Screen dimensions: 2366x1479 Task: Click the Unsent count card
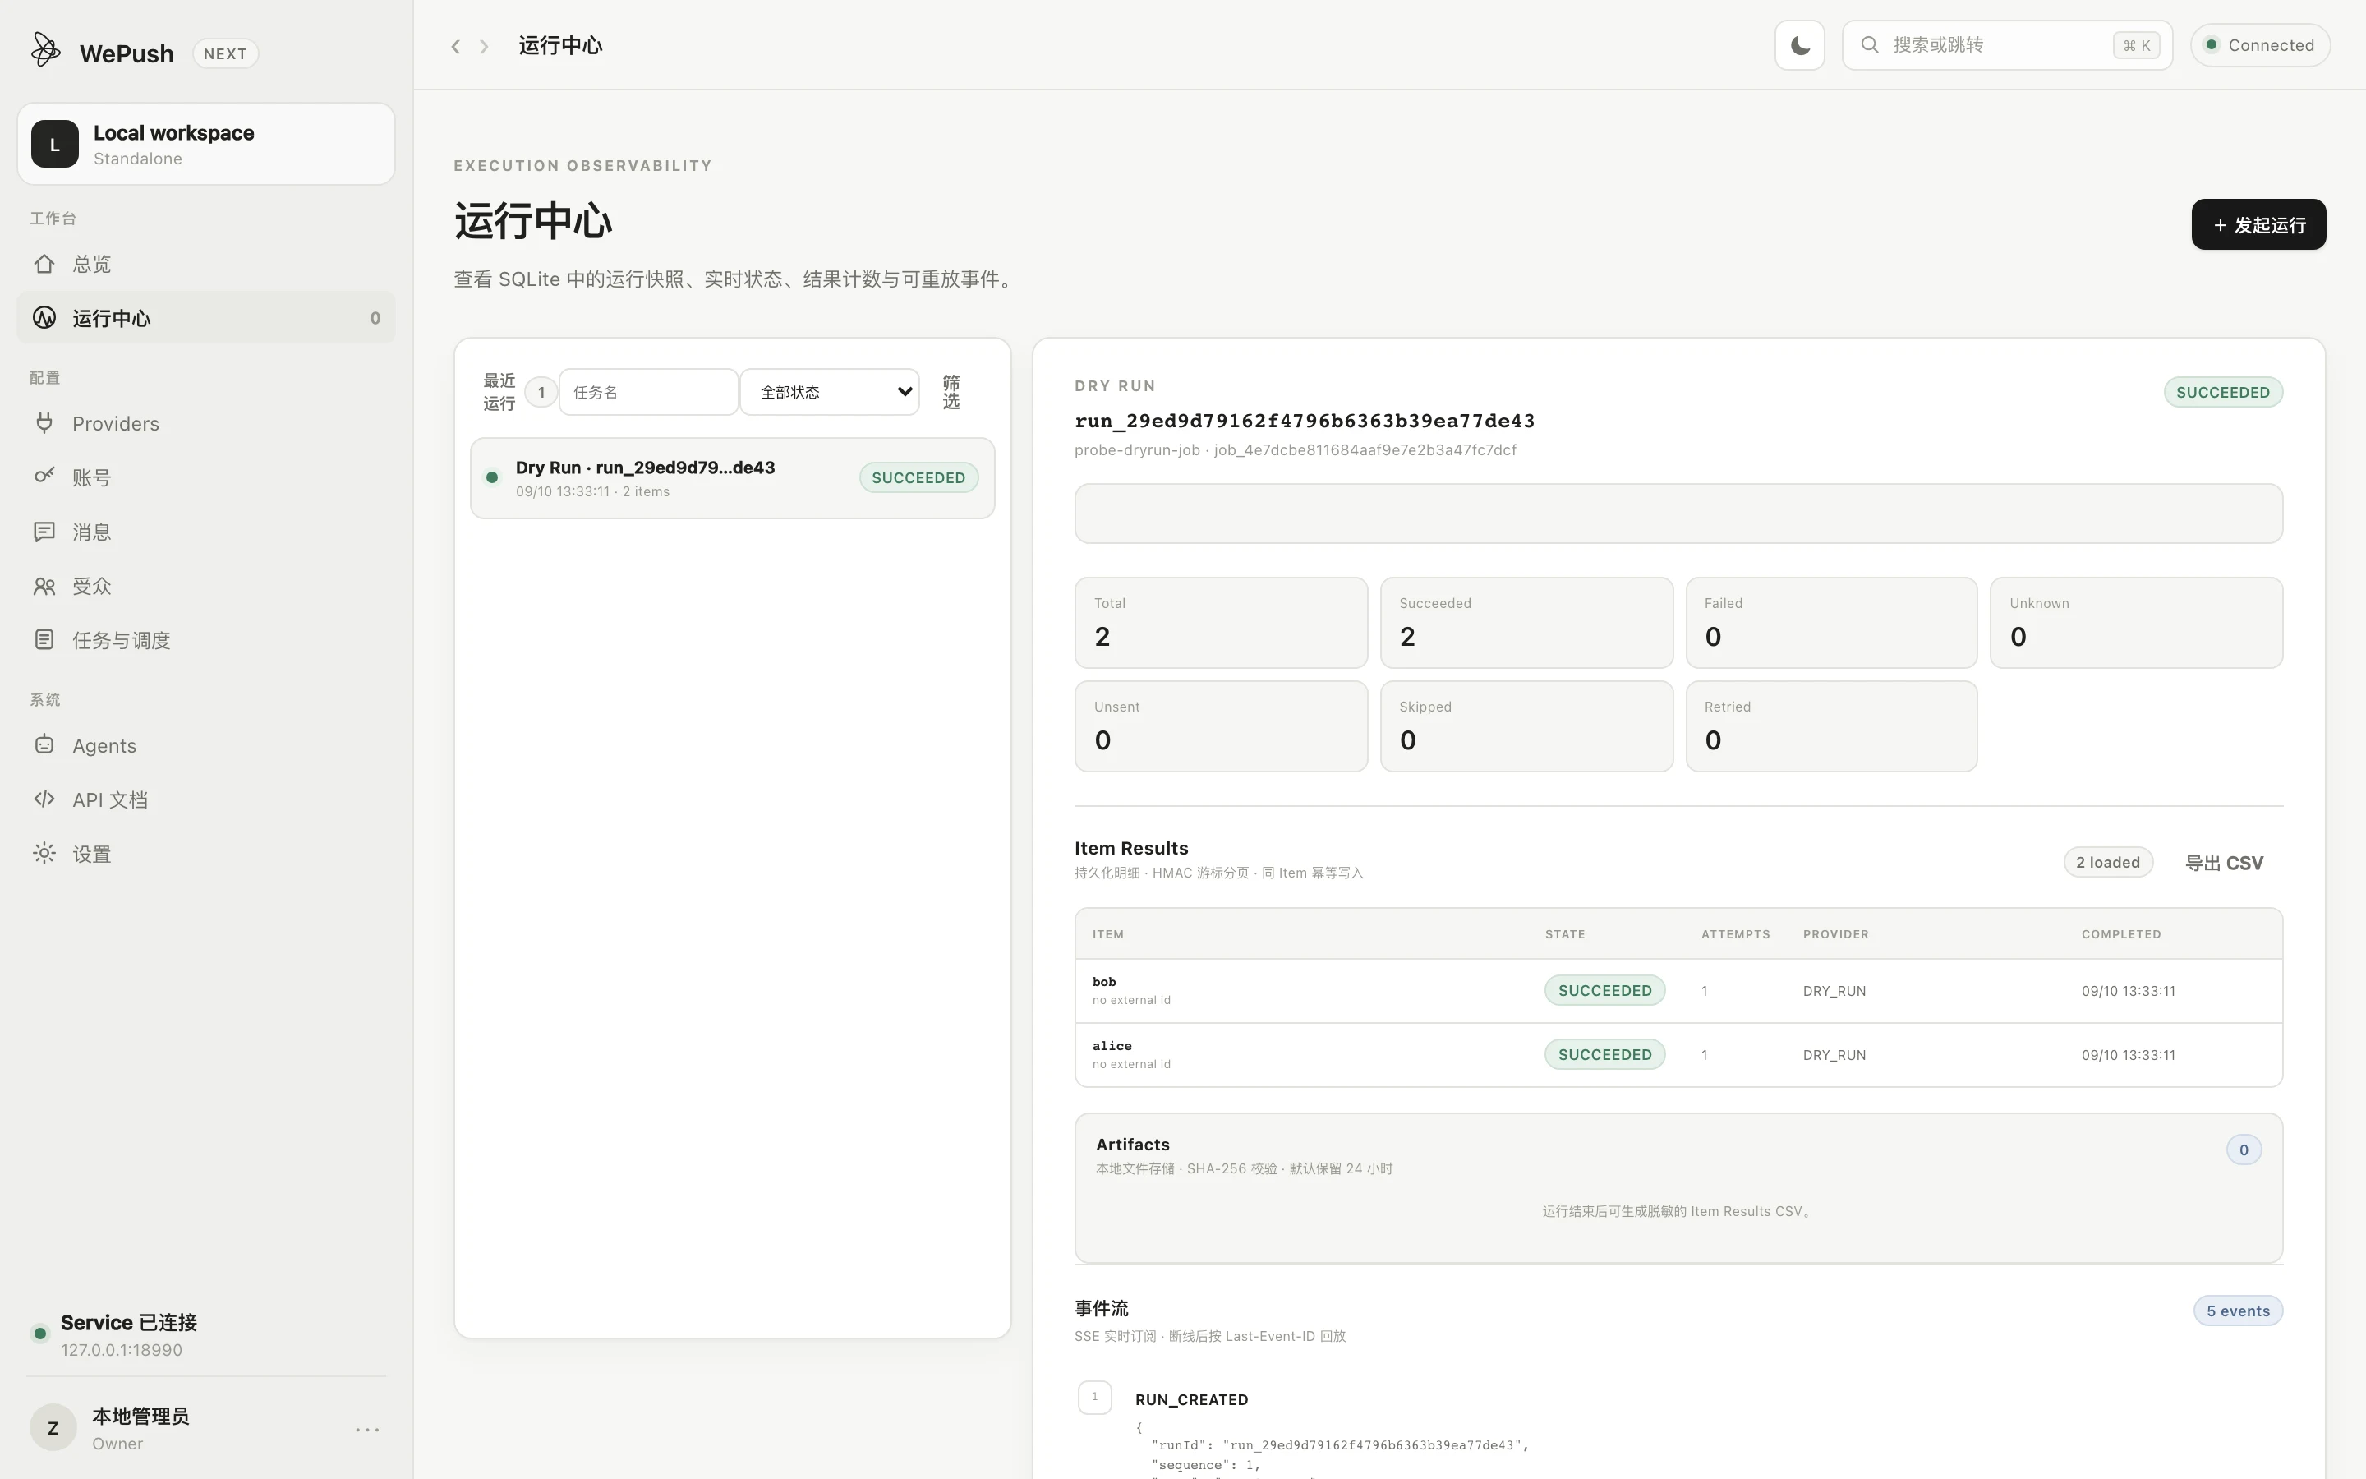pos(1220,727)
